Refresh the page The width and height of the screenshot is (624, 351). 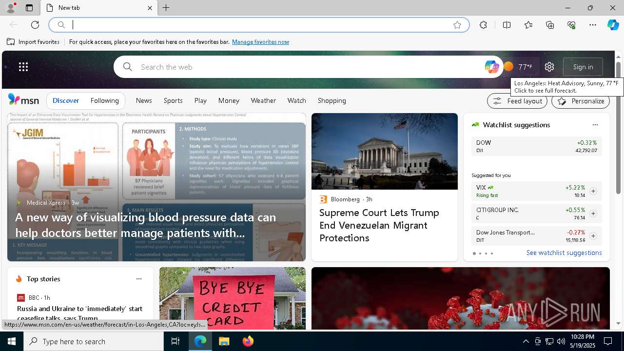(35, 25)
